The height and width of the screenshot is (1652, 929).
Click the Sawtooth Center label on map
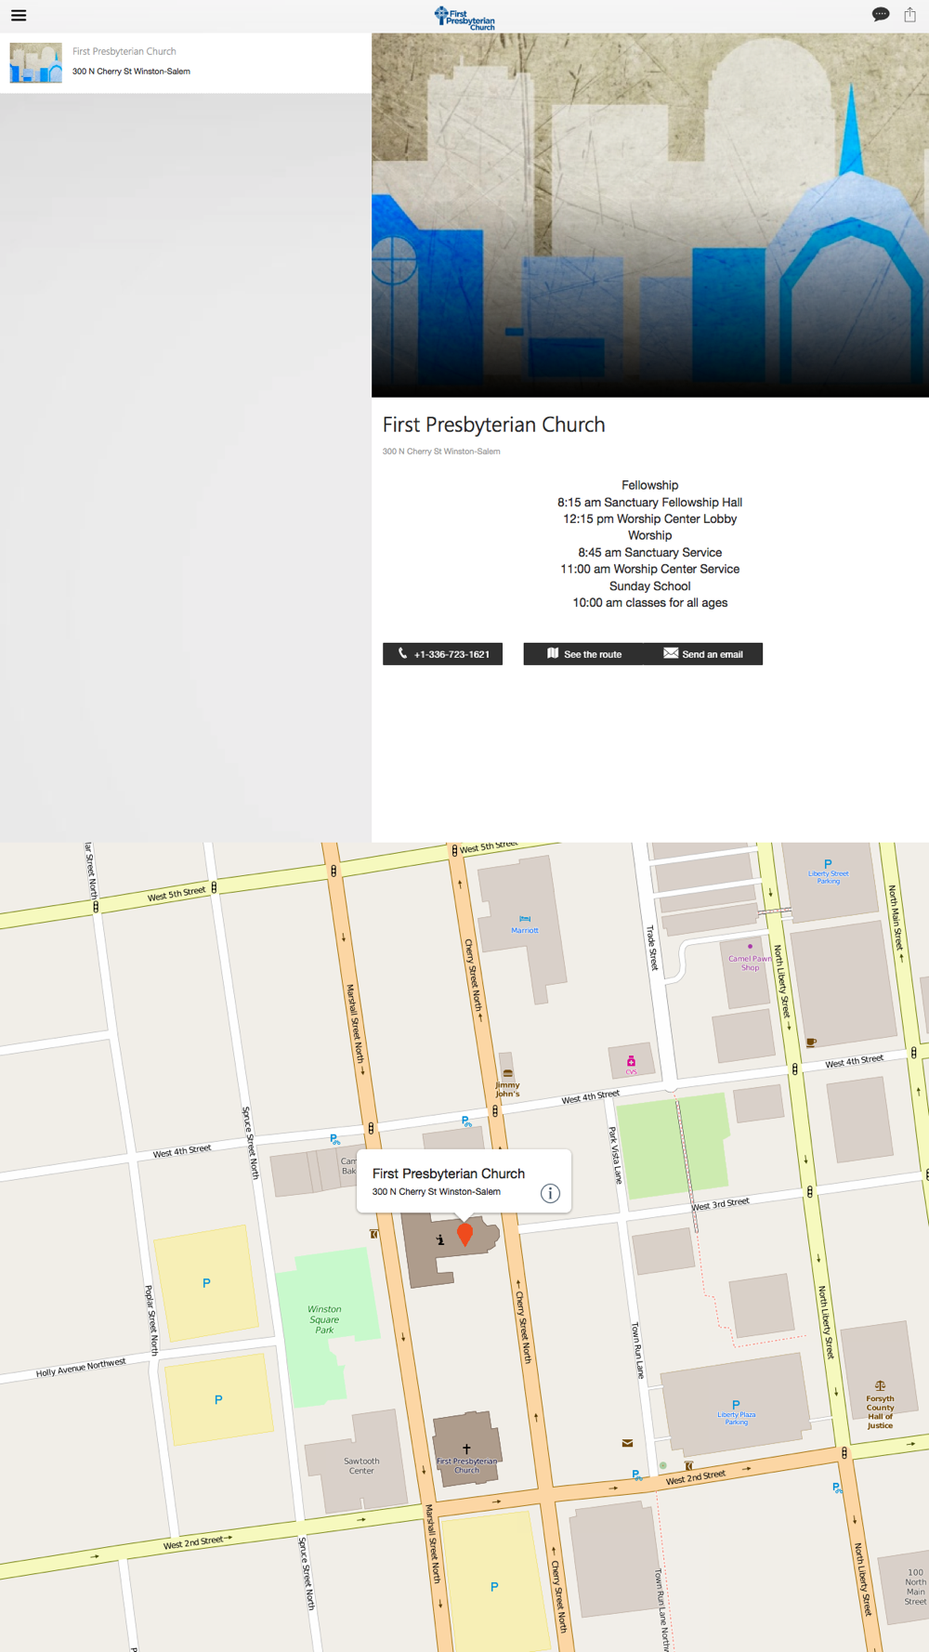pos(361,1465)
